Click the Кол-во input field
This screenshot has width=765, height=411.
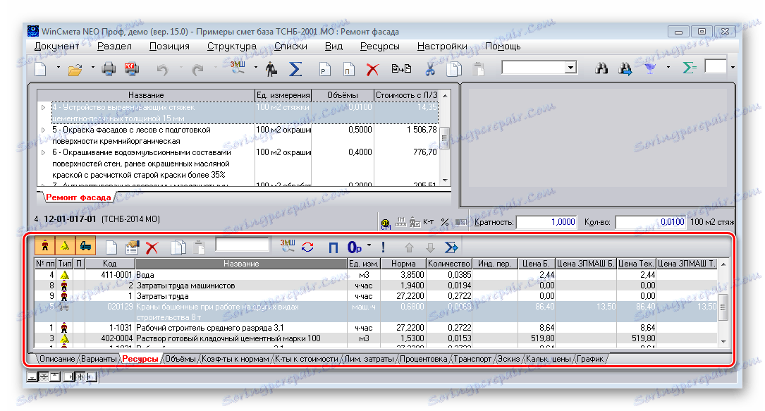tap(650, 222)
